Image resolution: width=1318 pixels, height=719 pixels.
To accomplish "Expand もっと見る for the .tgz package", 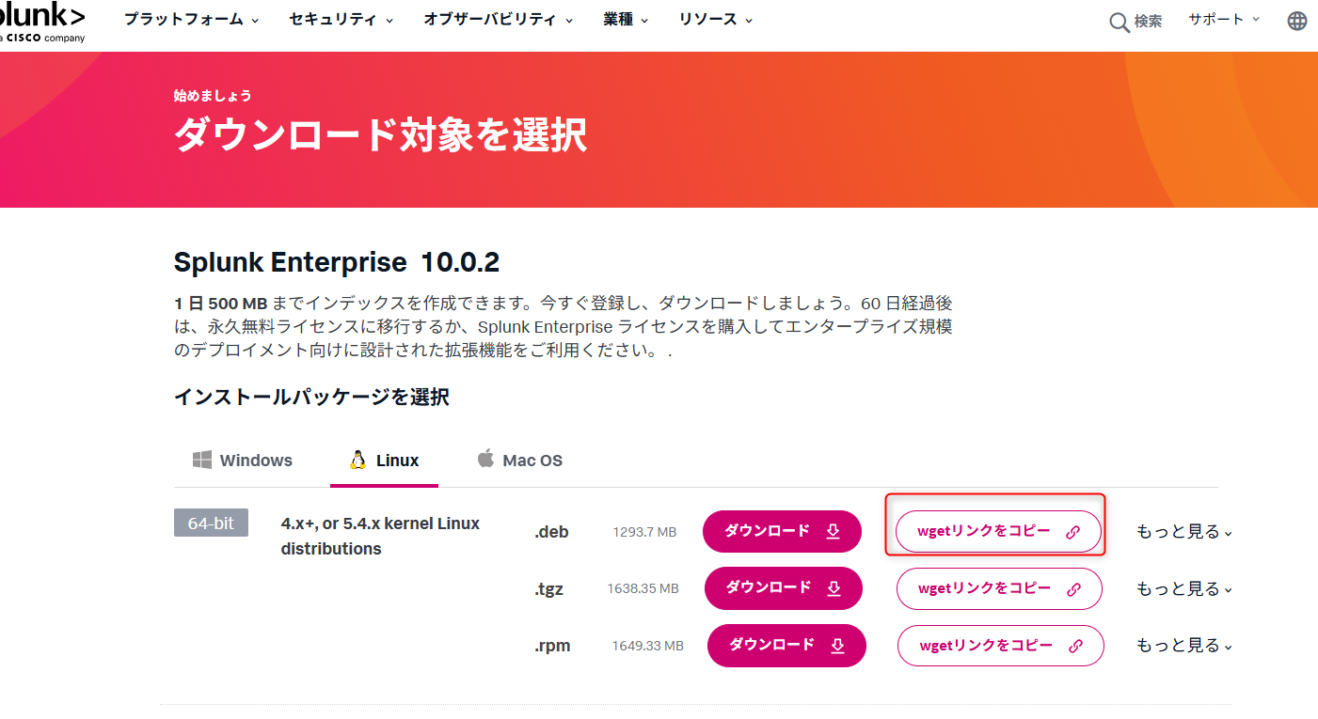I will [1184, 589].
